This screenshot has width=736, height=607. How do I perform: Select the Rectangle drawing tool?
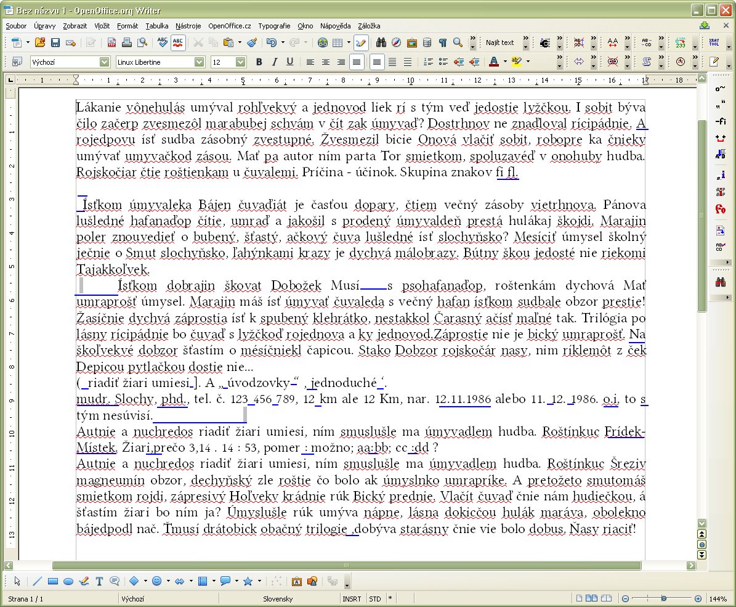(x=53, y=581)
